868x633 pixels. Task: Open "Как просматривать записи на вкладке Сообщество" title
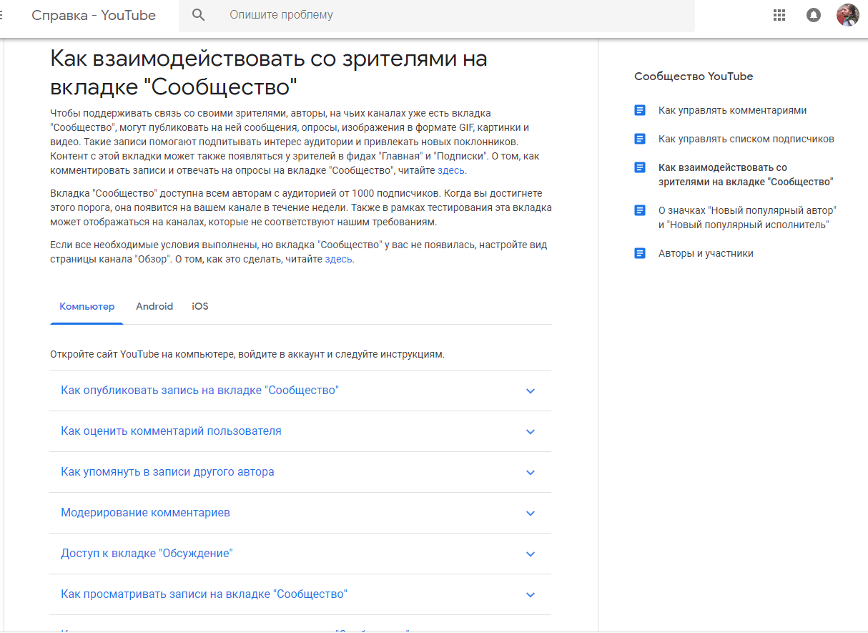(204, 594)
